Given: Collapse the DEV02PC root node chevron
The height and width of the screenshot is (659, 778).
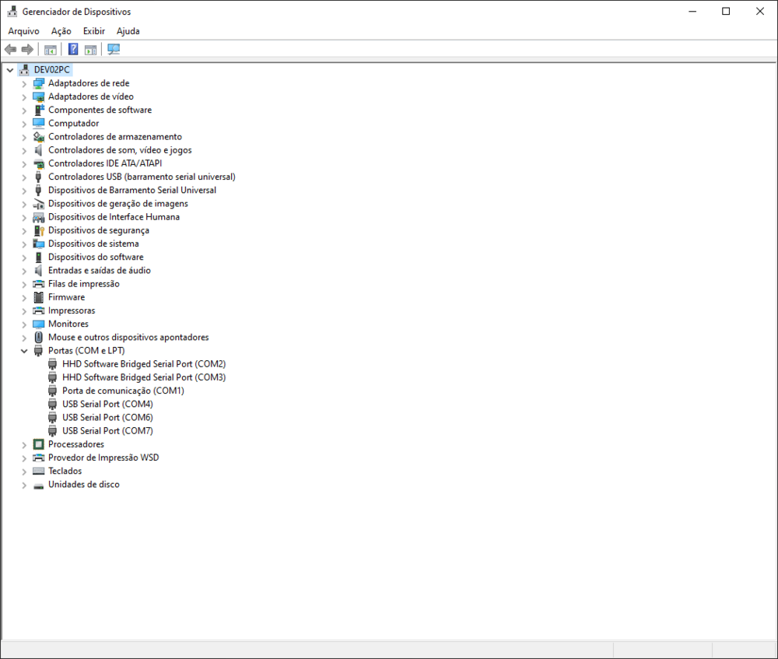Looking at the screenshot, I should tap(9, 68).
